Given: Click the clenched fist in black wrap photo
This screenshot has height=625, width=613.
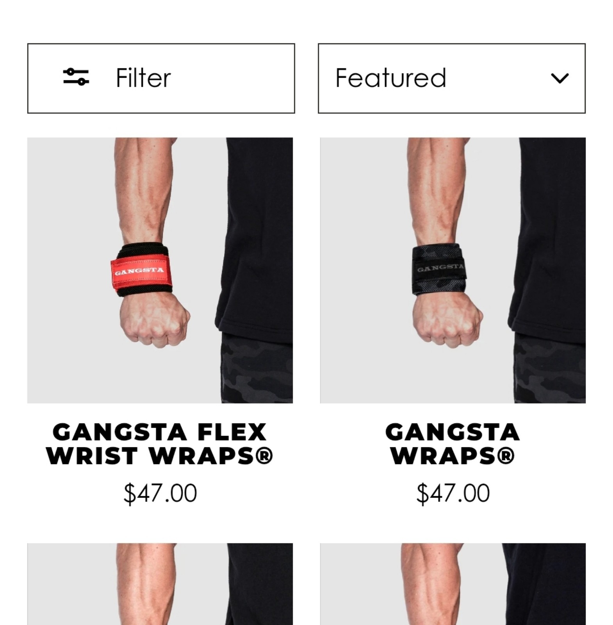Looking at the screenshot, I should tap(448, 320).
